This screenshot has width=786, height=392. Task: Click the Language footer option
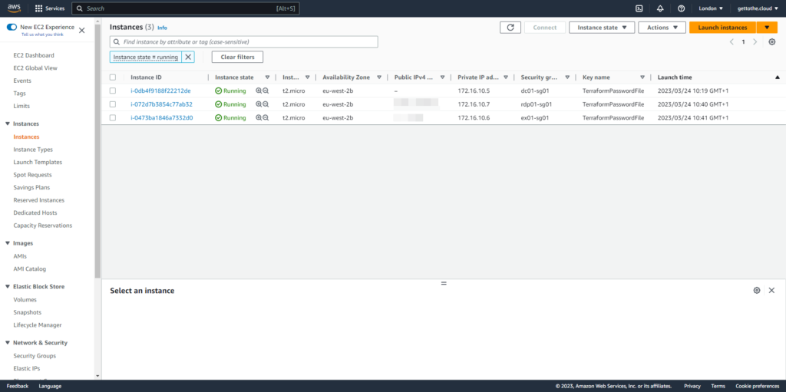pyautogui.click(x=50, y=386)
